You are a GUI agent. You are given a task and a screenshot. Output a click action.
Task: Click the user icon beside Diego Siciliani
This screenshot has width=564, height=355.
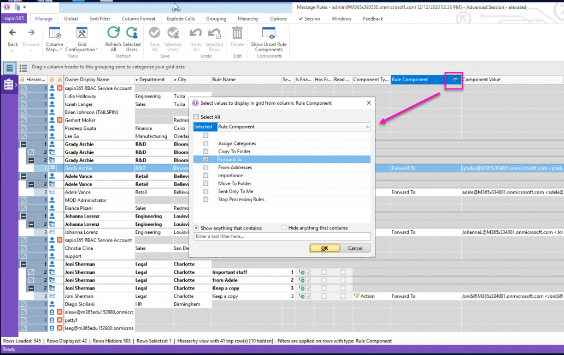pyautogui.click(x=52, y=304)
